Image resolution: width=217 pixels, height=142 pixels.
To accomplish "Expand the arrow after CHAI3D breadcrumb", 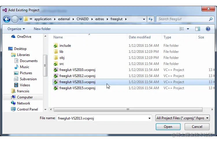I will coord(92,19).
